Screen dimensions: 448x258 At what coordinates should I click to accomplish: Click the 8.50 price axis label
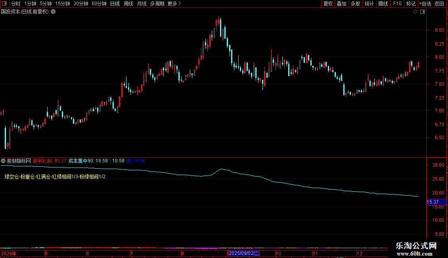click(x=439, y=30)
